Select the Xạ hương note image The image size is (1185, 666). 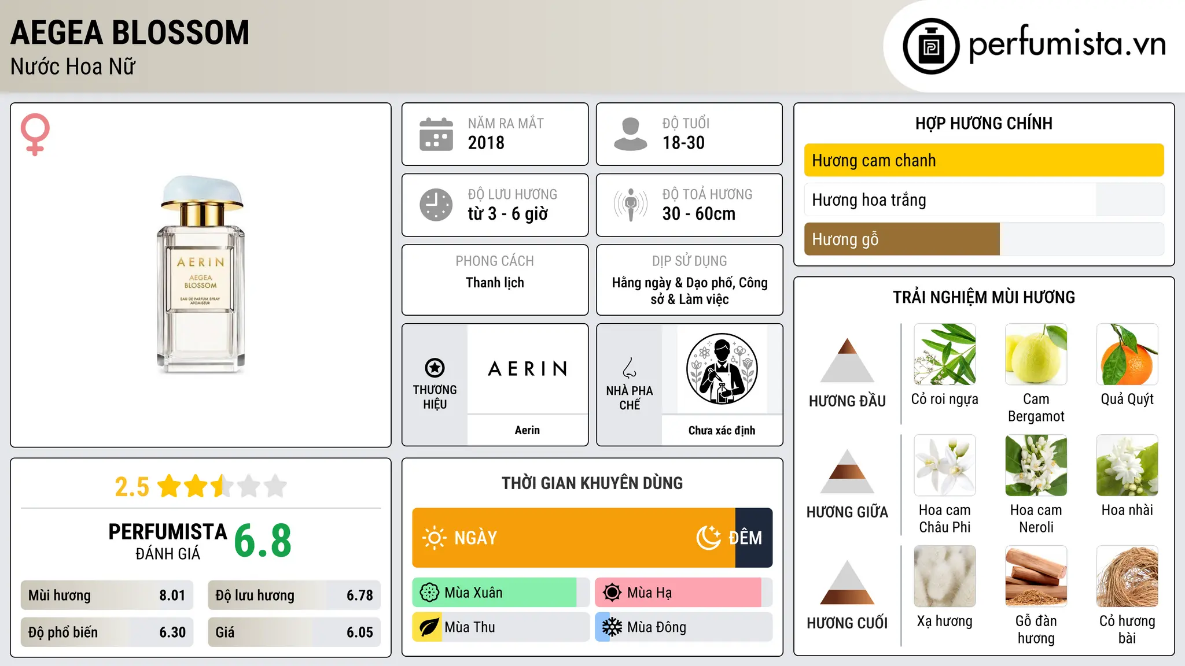pyautogui.click(x=945, y=576)
